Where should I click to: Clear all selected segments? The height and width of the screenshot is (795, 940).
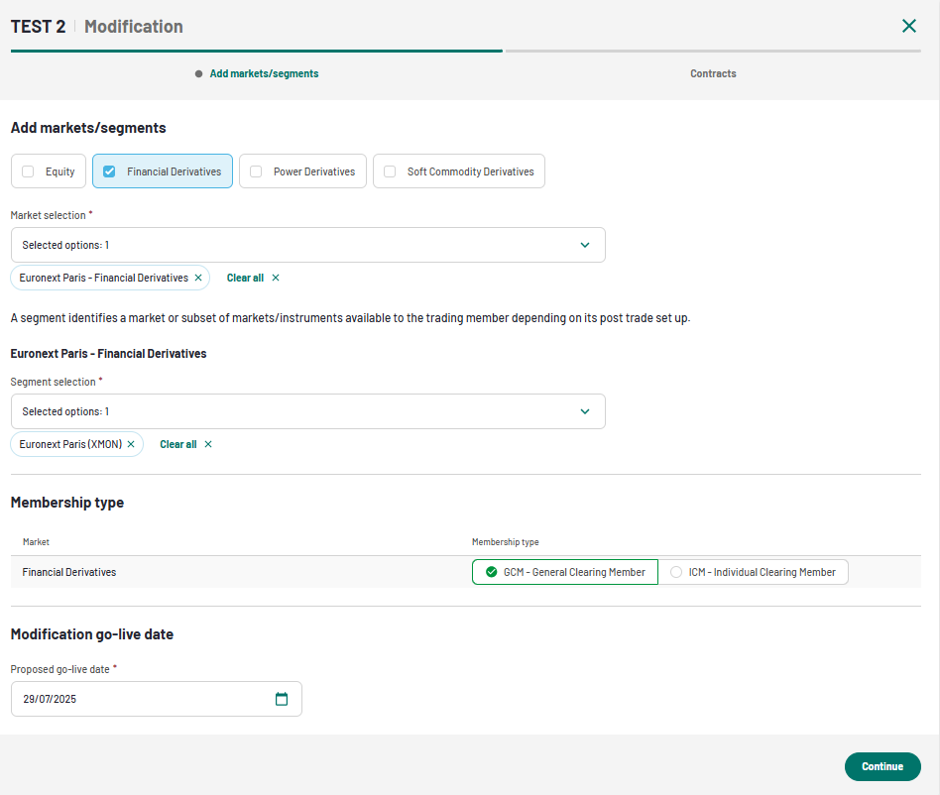[185, 444]
